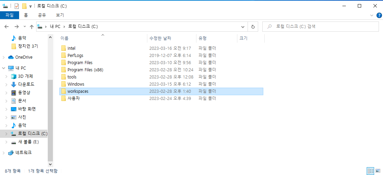The image size is (383, 175).
Task: Click the 새 볼륨 (E:) drive icon
Action: (x=14, y=142)
